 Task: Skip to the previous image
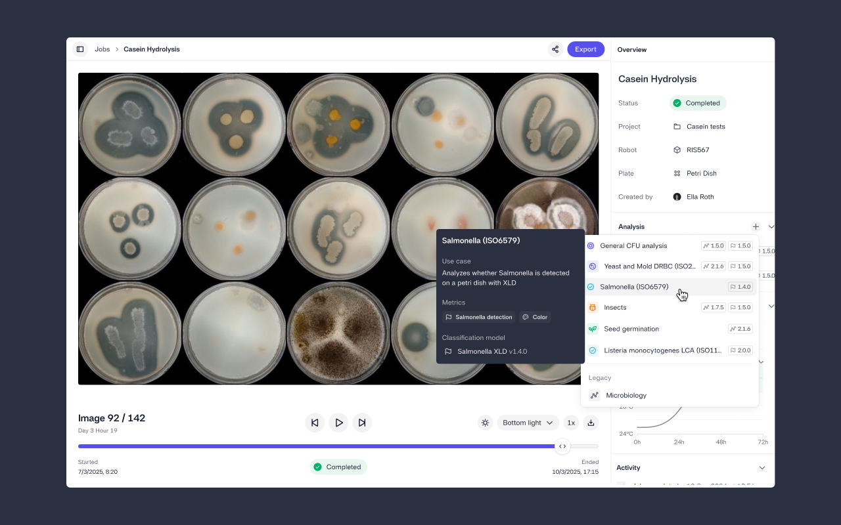315,423
